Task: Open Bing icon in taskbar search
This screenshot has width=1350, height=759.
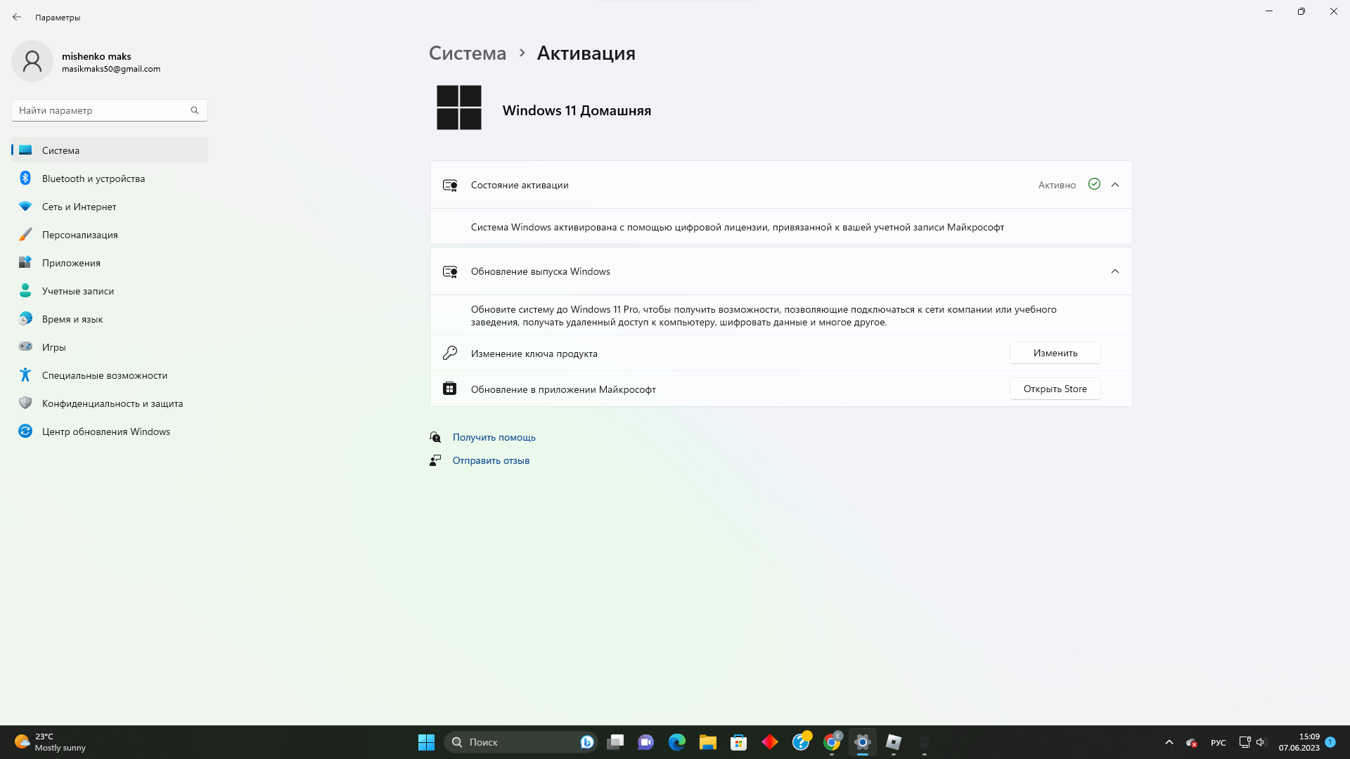Action: (x=587, y=742)
